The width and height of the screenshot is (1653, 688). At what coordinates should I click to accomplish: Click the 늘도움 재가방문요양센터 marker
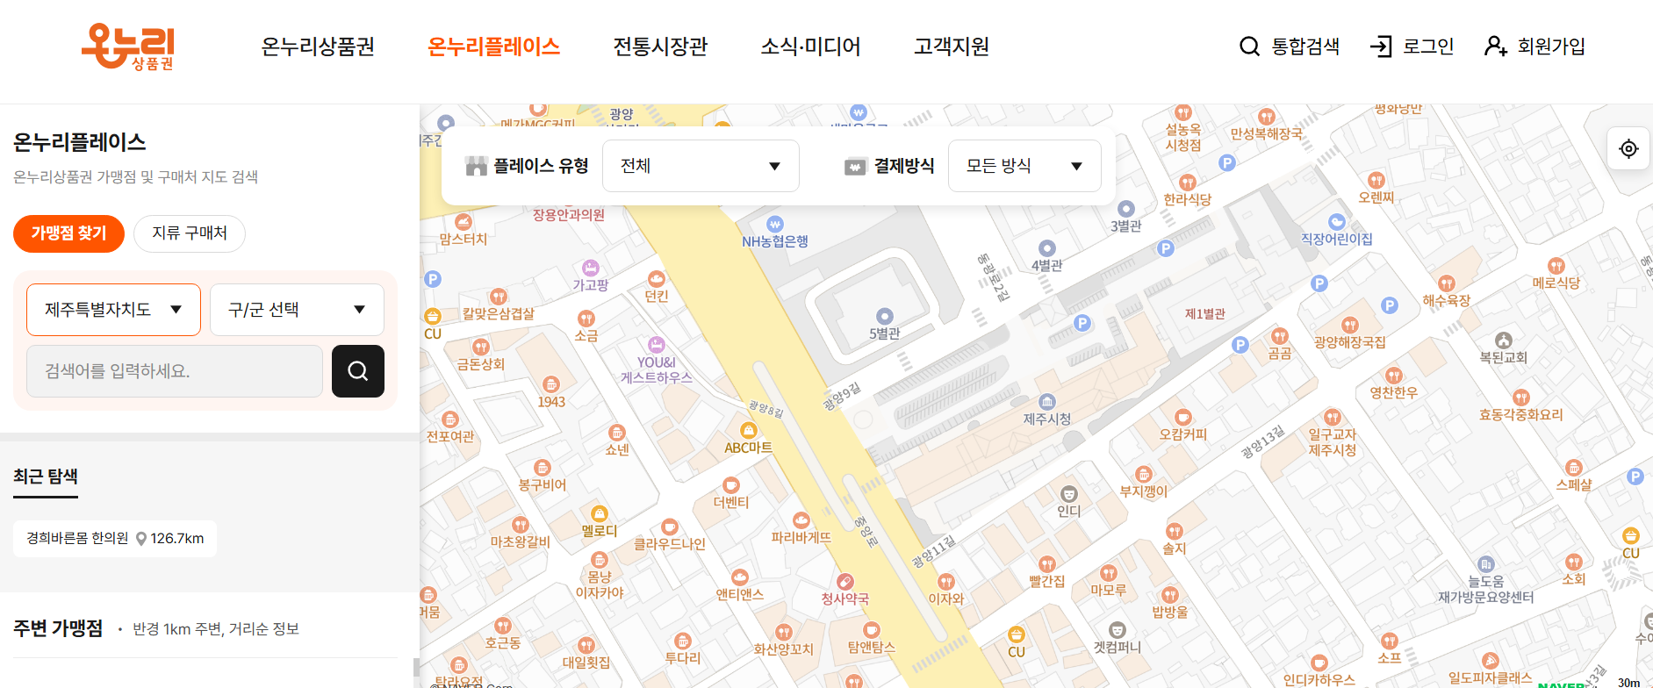(x=1486, y=564)
